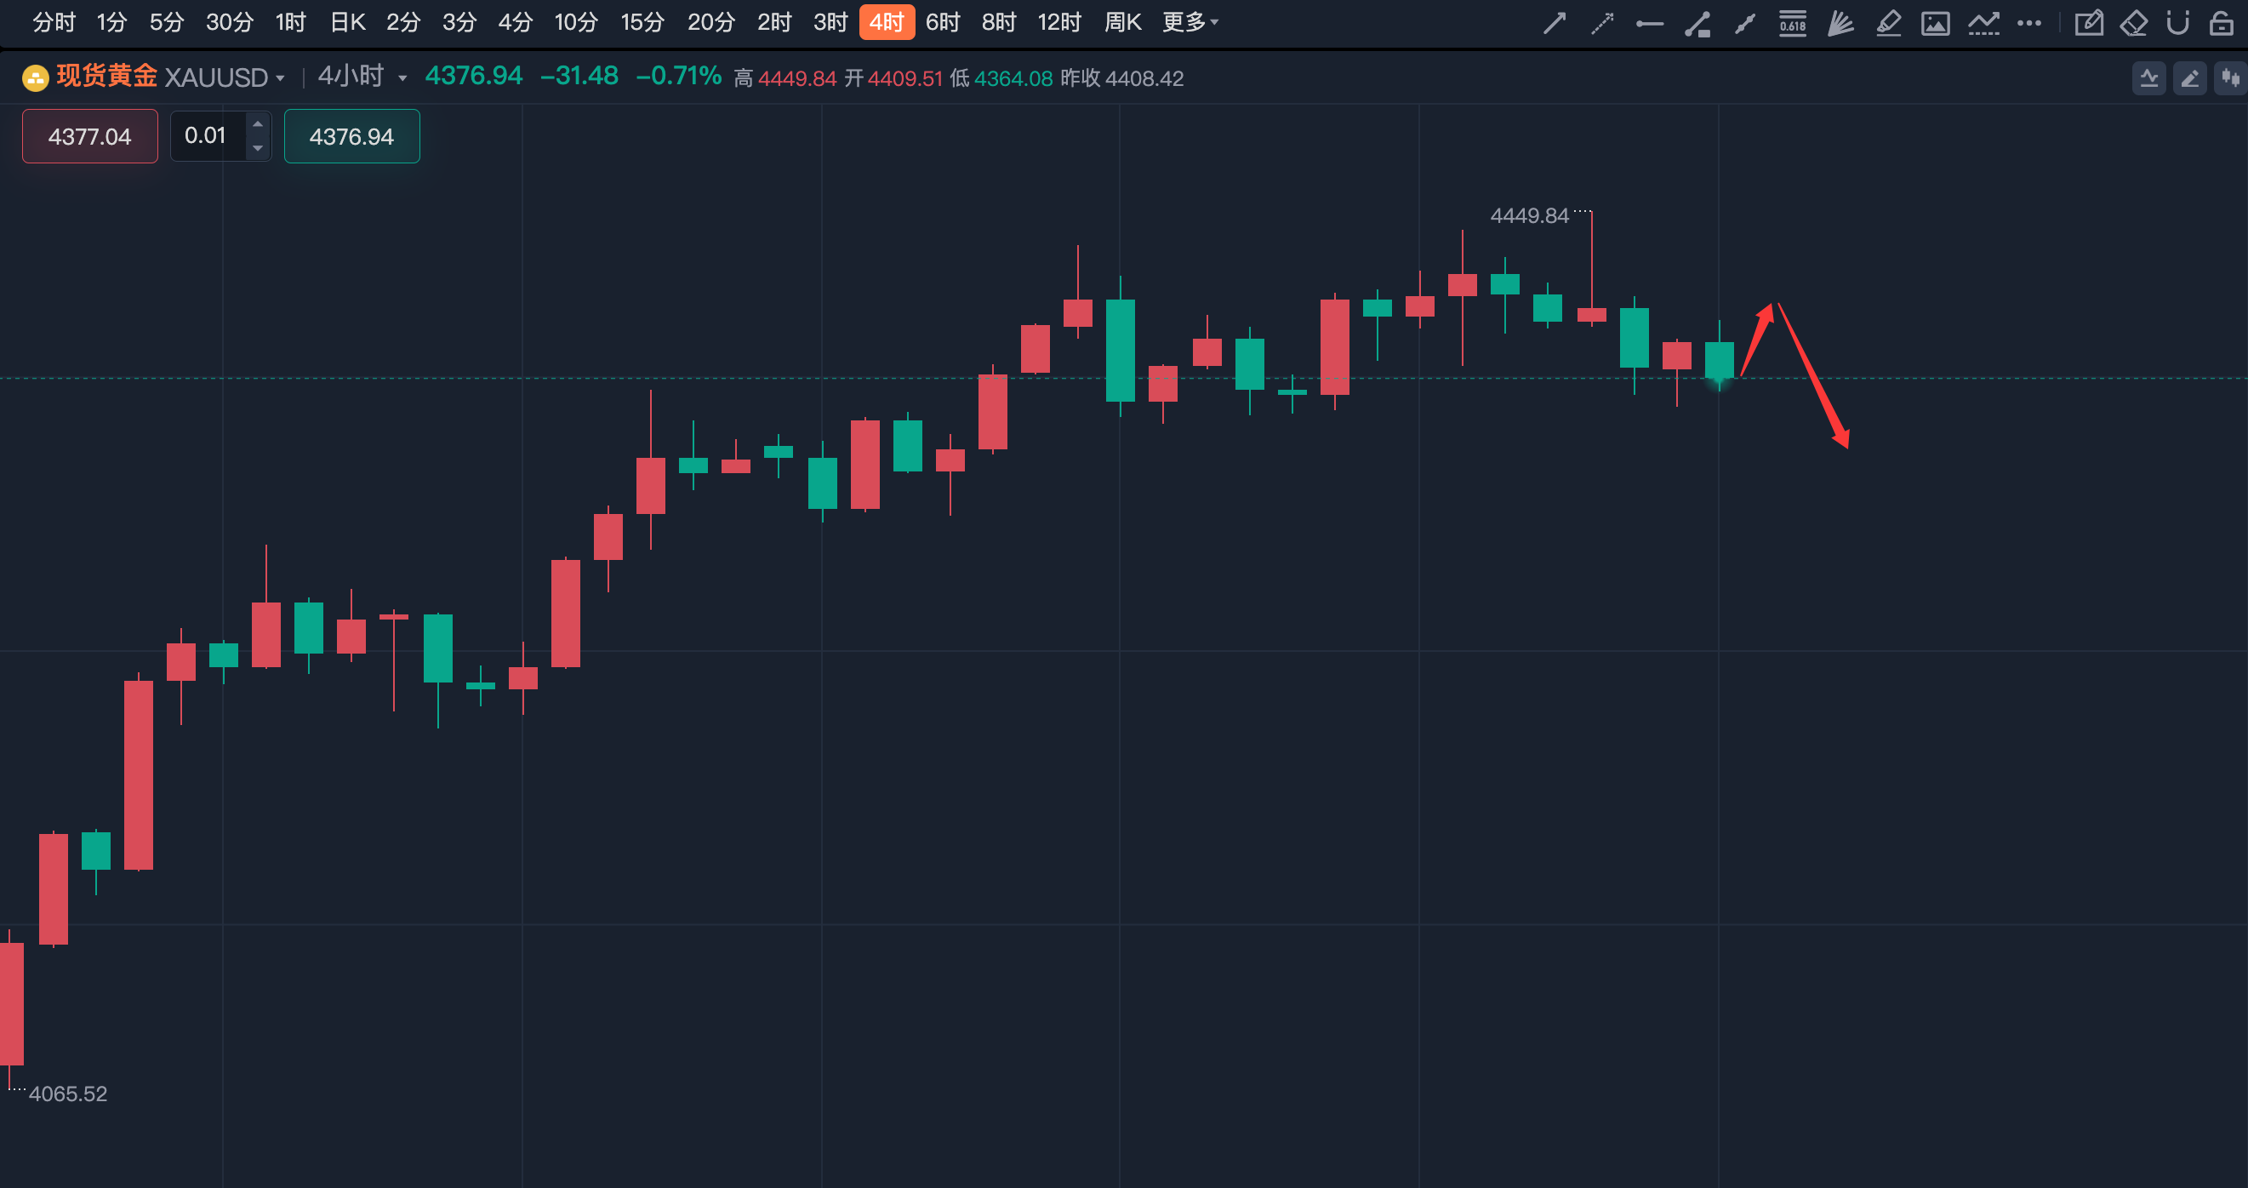Toggle the drawing lock padlock
The height and width of the screenshot is (1188, 2248).
[x=2221, y=23]
